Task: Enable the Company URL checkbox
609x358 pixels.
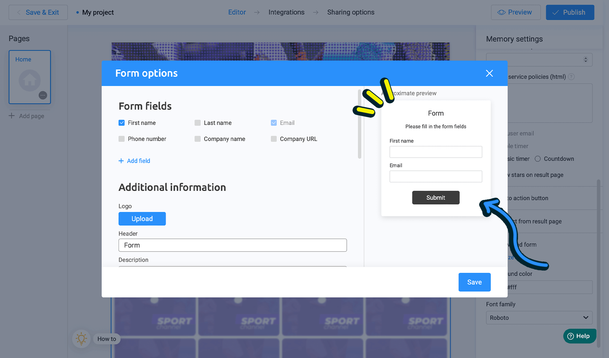Action: (x=274, y=139)
